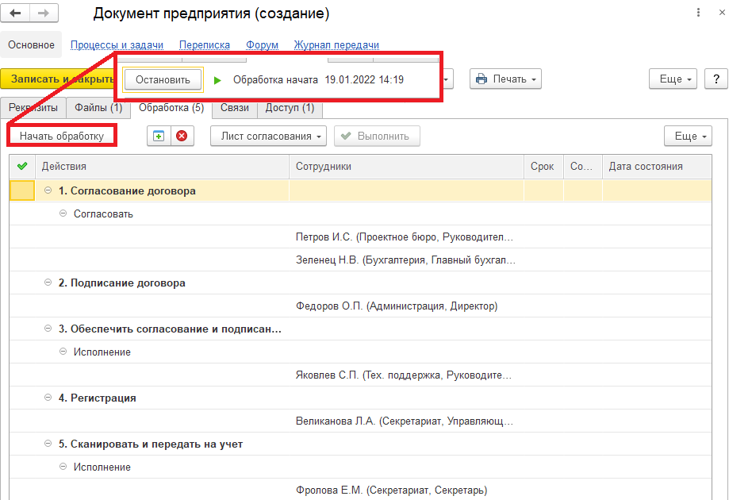The width and height of the screenshot is (729, 500).
Task: Open the Лист согласования dropdown
Action: [x=269, y=136]
